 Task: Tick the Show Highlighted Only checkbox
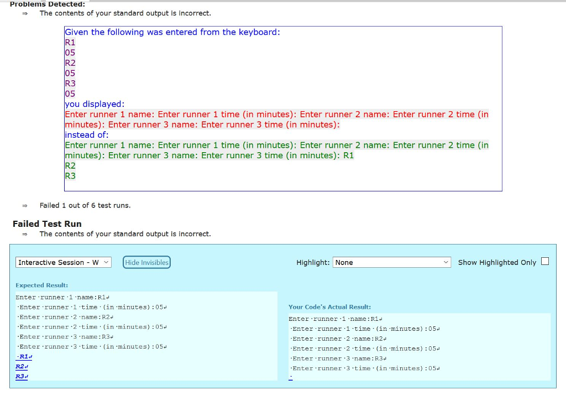click(x=545, y=261)
